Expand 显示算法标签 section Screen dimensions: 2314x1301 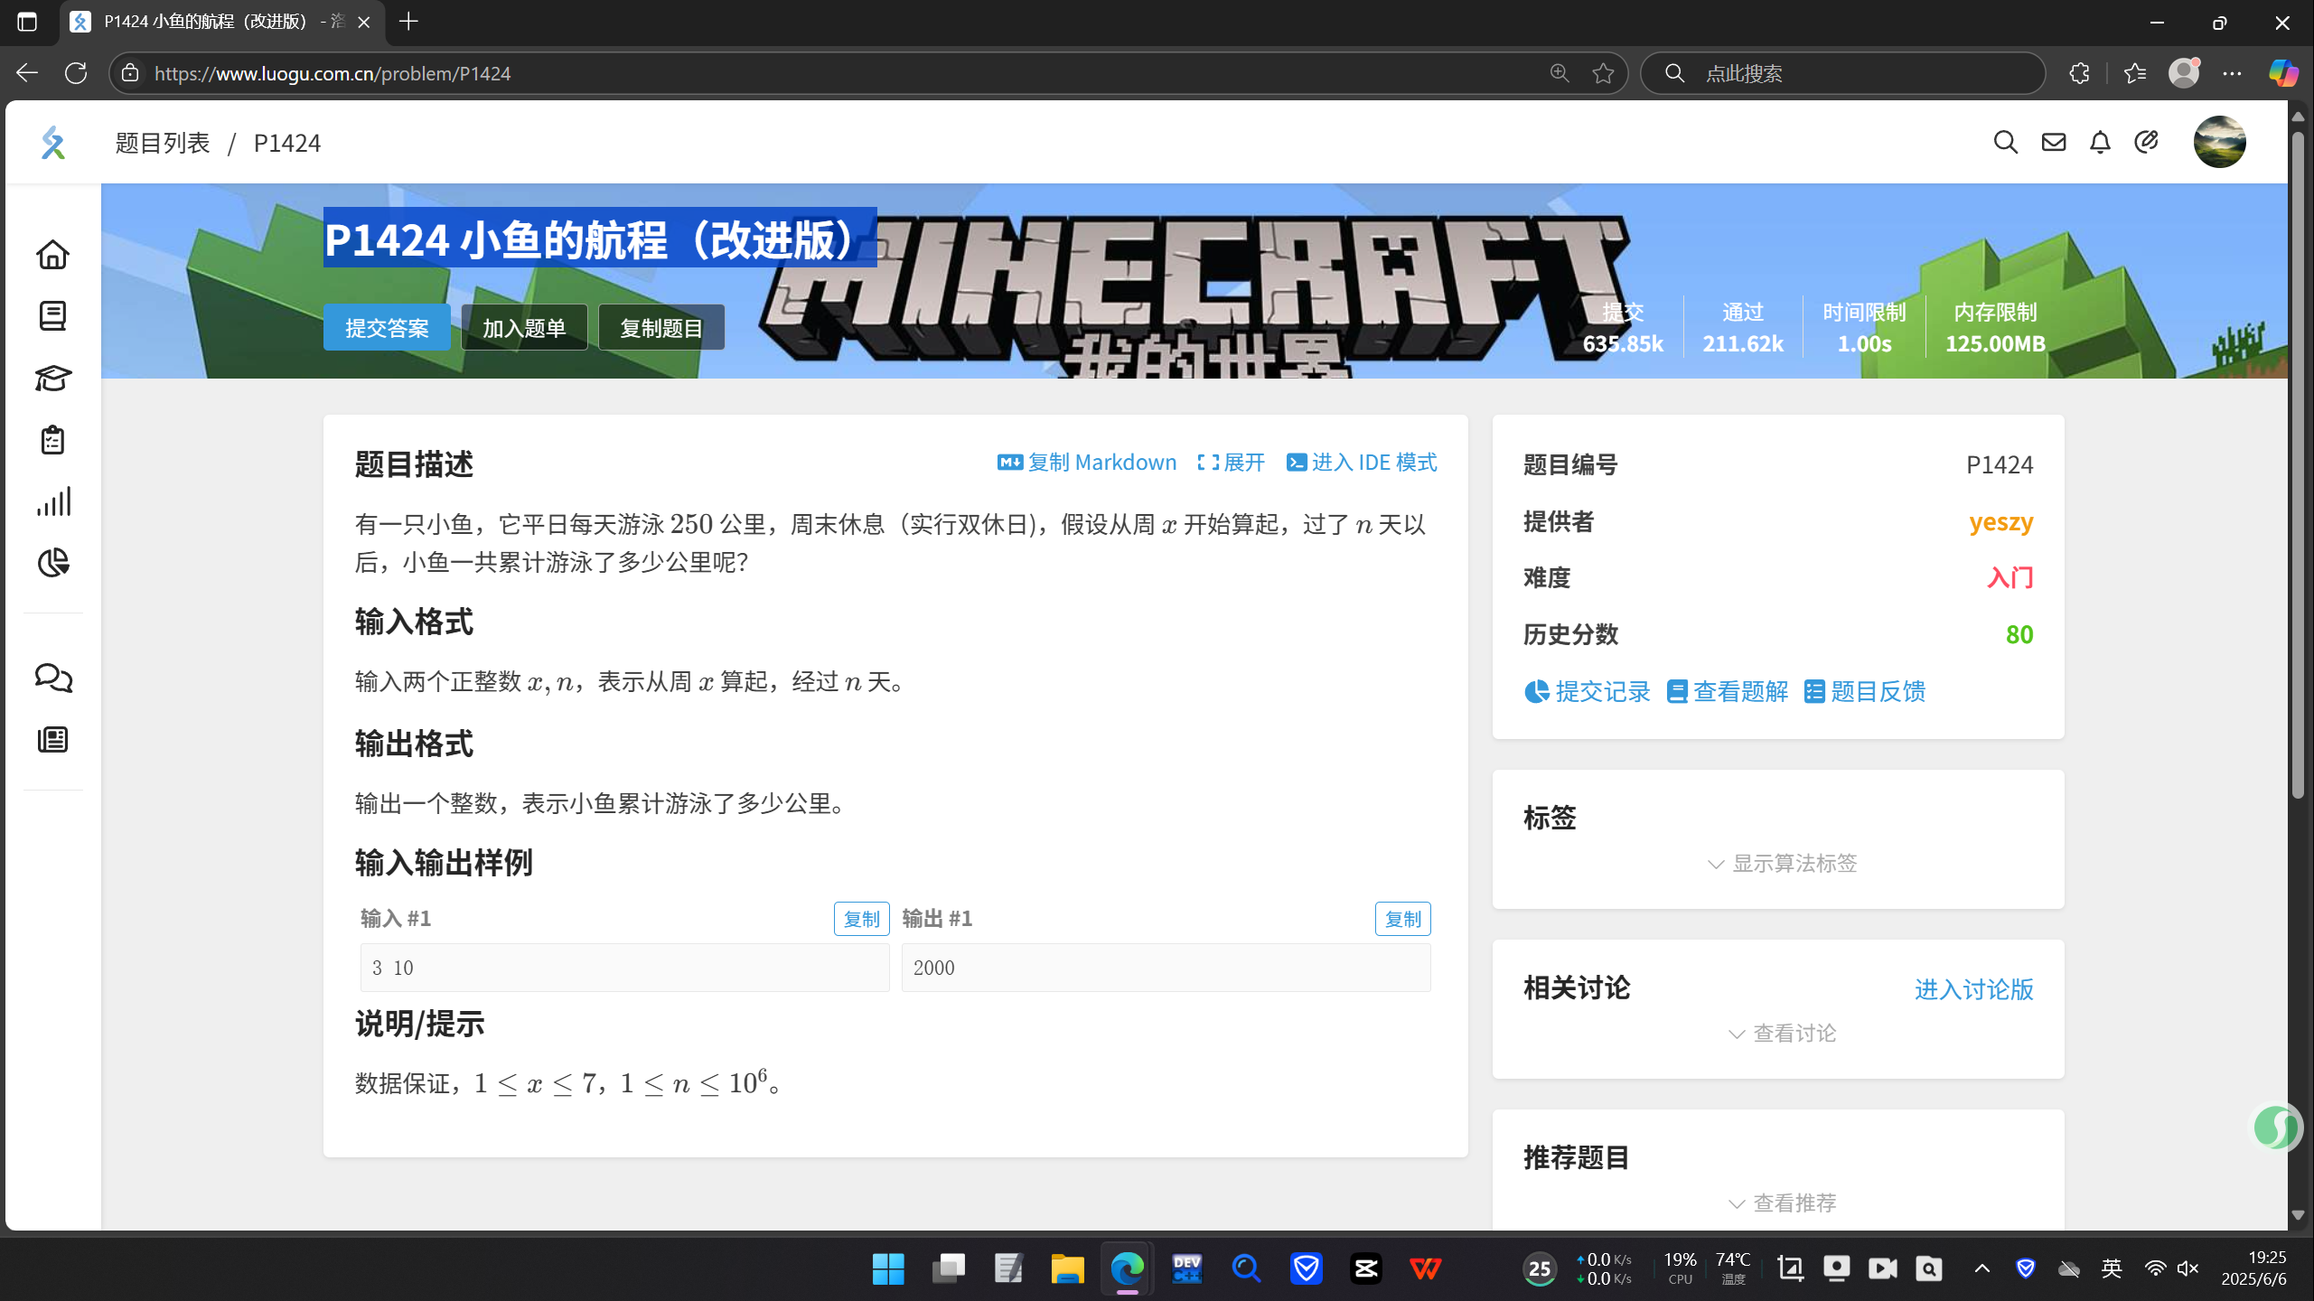click(x=1782, y=863)
